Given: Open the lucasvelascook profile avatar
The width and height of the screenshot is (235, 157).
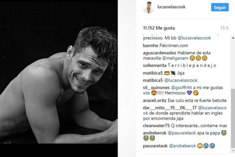Looking at the screenshot, I should pos(149,7).
